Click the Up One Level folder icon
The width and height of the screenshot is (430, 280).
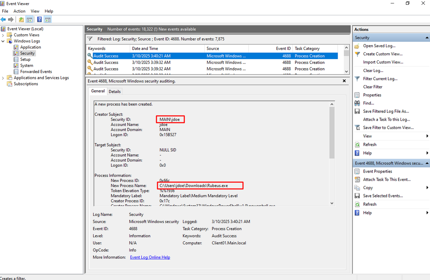coord(21,20)
